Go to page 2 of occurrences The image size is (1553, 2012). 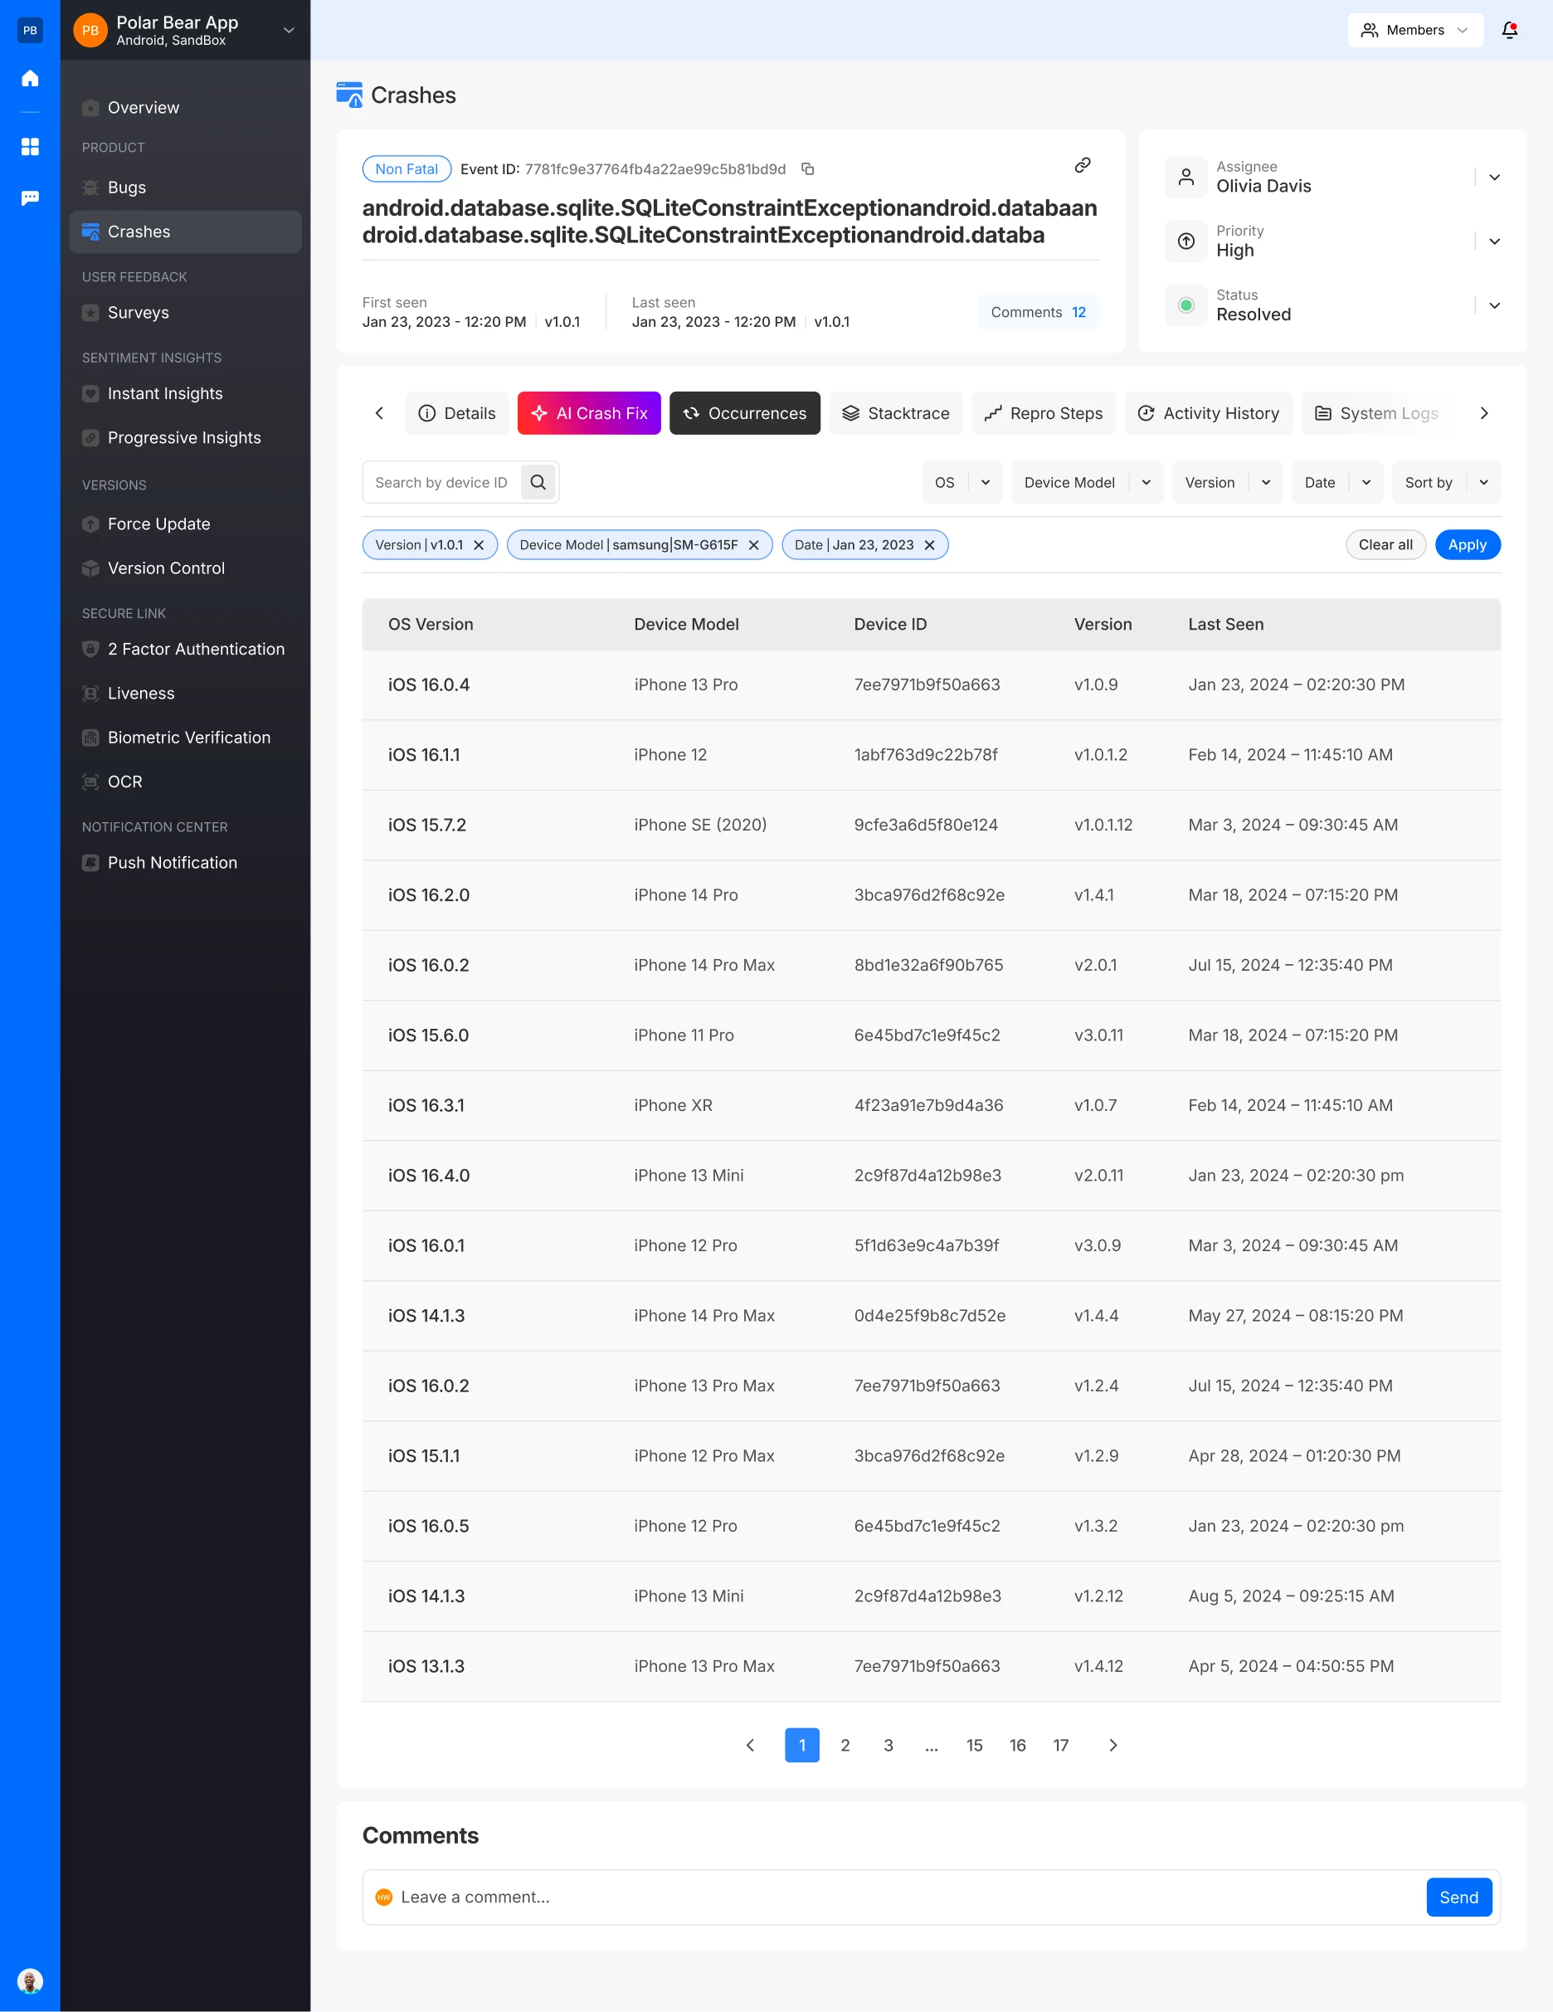[845, 1746]
